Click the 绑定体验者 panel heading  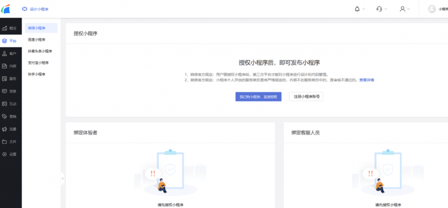click(85, 132)
